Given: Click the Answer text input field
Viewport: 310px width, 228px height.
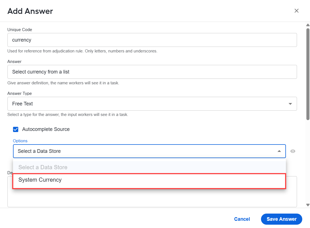Looking at the screenshot, I should point(152,72).
